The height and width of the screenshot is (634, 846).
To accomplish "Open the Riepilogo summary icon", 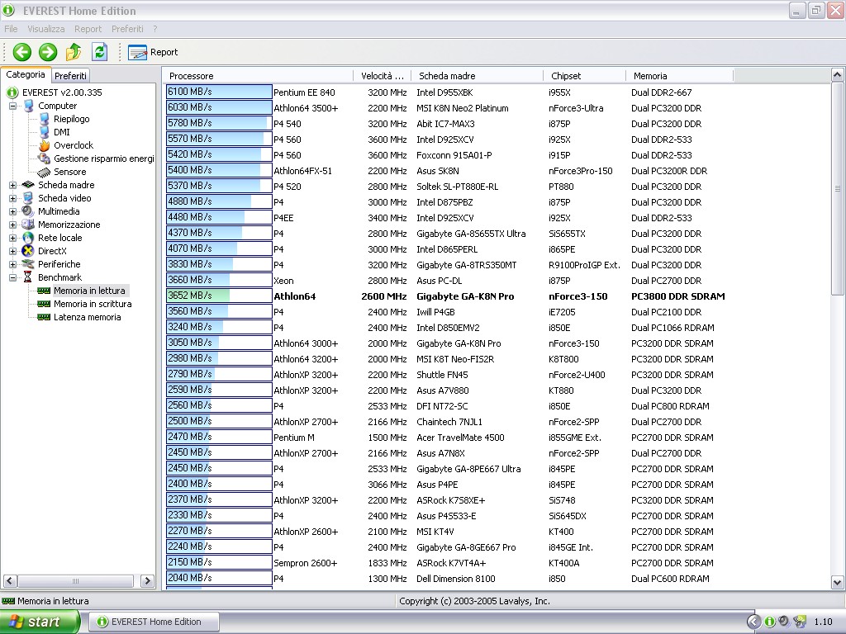I will [45, 119].
